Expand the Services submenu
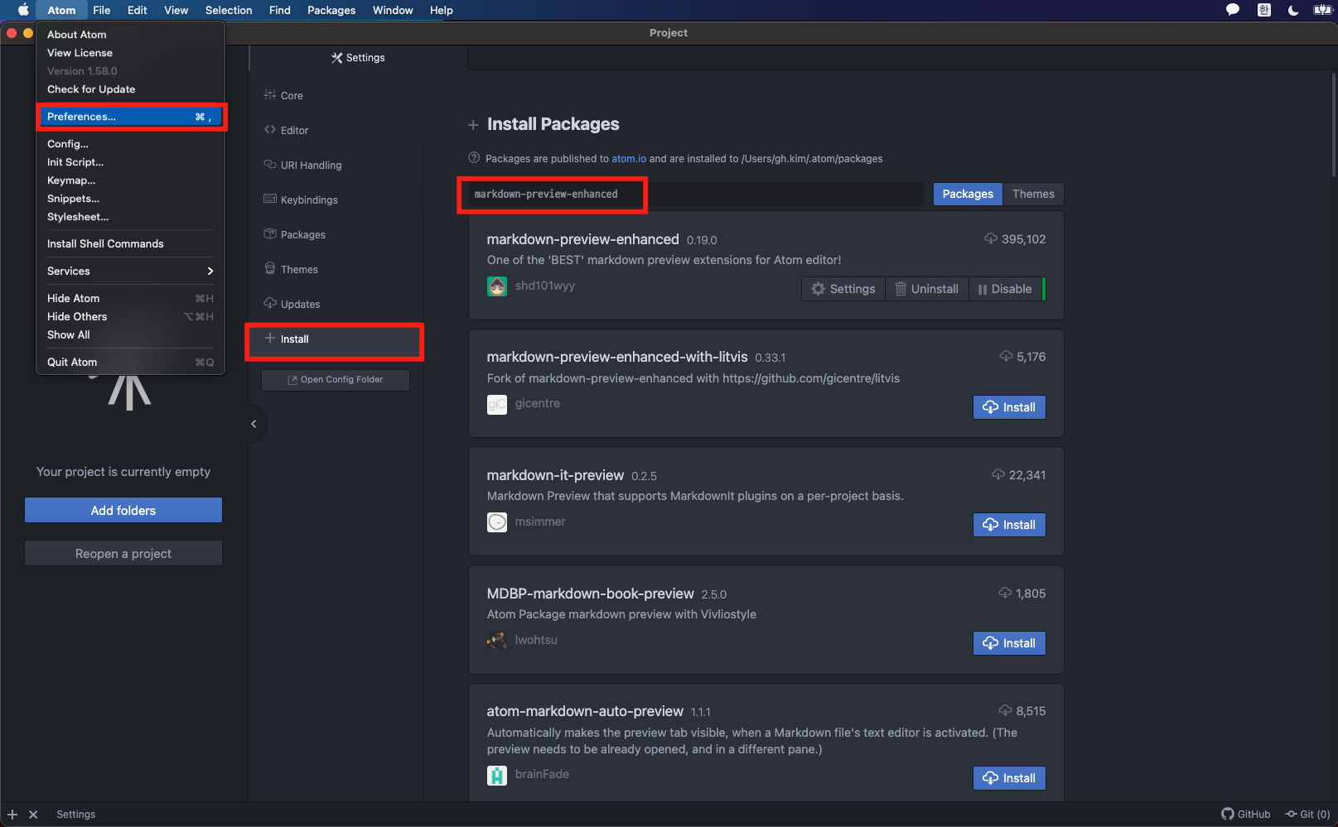1338x827 pixels. coord(130,271)
